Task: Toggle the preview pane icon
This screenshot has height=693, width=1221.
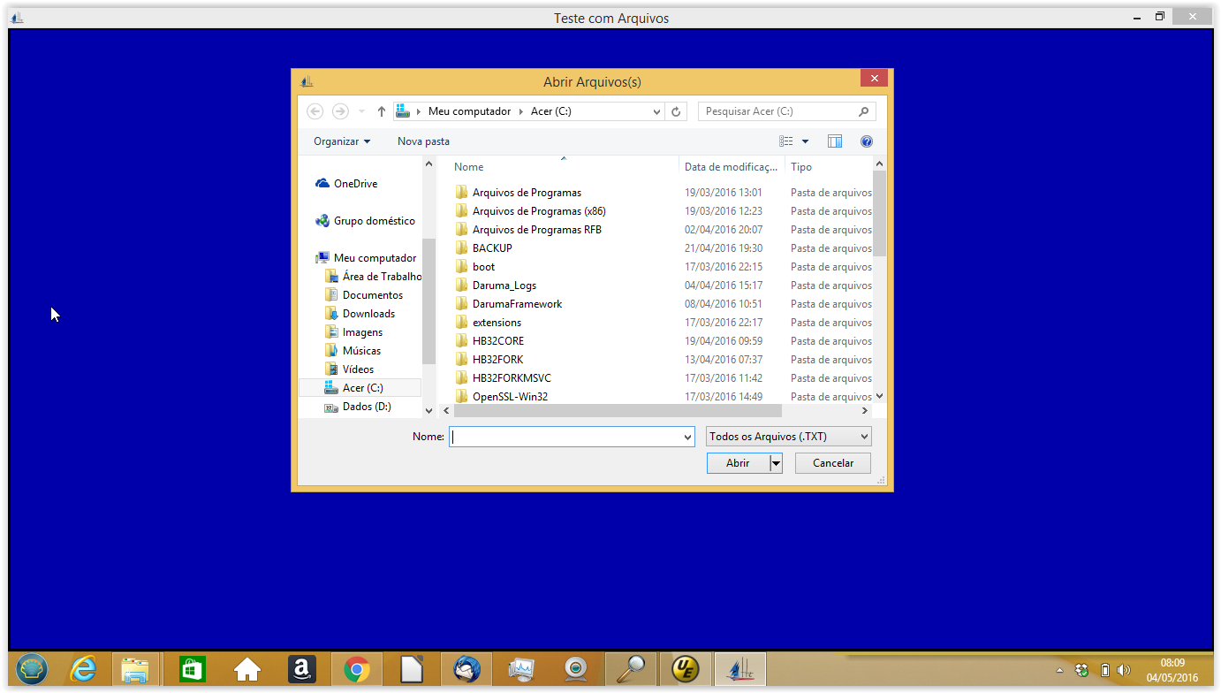Action: (x=835, y=141)
